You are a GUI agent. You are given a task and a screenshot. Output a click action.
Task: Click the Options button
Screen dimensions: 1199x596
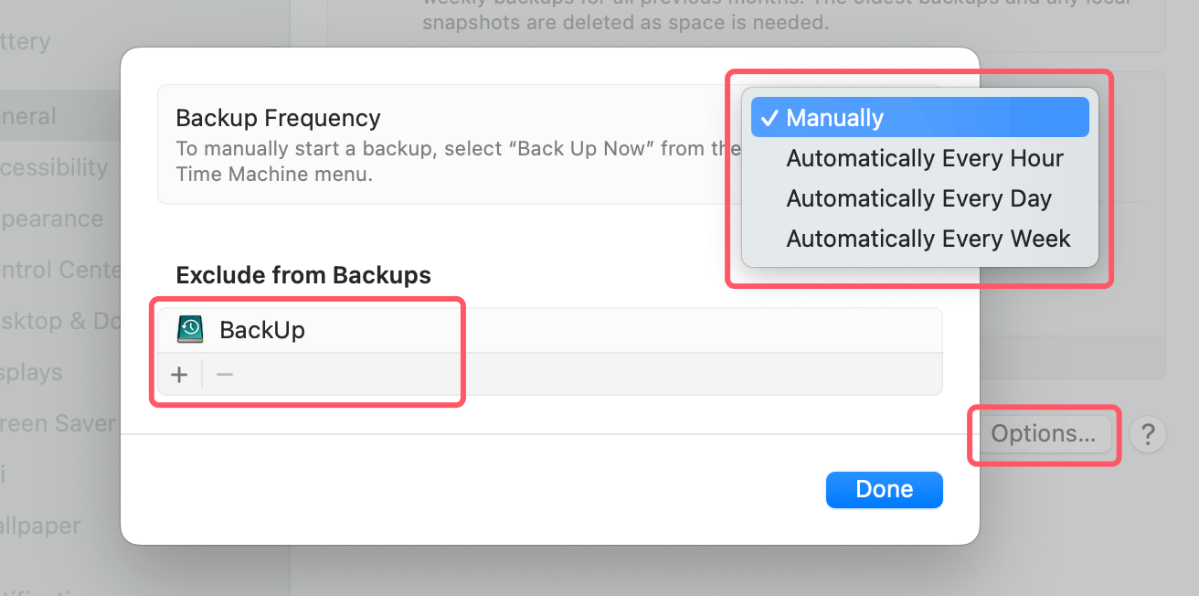pyautogui.click(x=1044, y=434)
